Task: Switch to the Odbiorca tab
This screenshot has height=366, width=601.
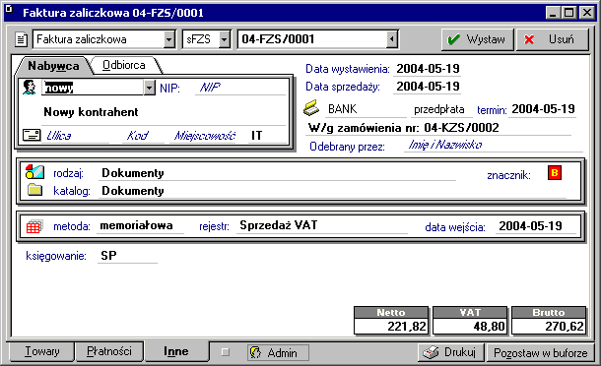Action: [124, 65]
